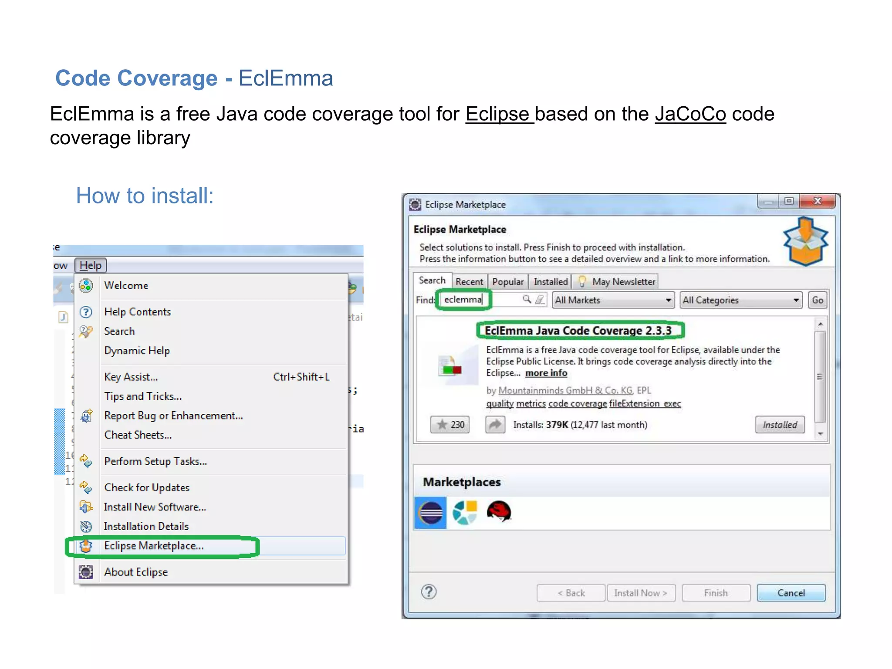Click the < Back button

[x=571, y=593]
